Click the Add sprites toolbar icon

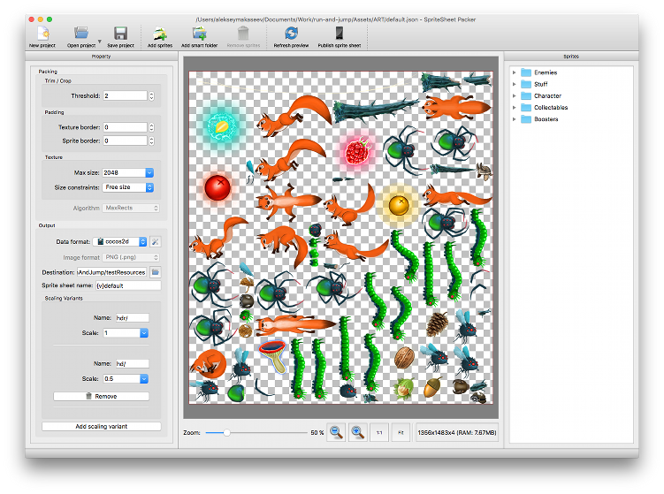point(160,34)
